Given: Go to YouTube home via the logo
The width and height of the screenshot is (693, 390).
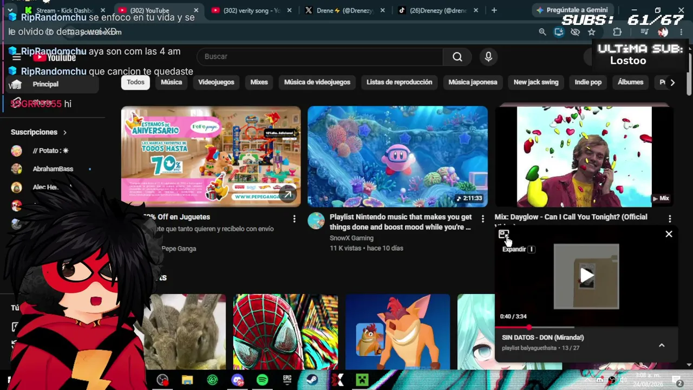Looking at the screenshot, I should [55, 57].
